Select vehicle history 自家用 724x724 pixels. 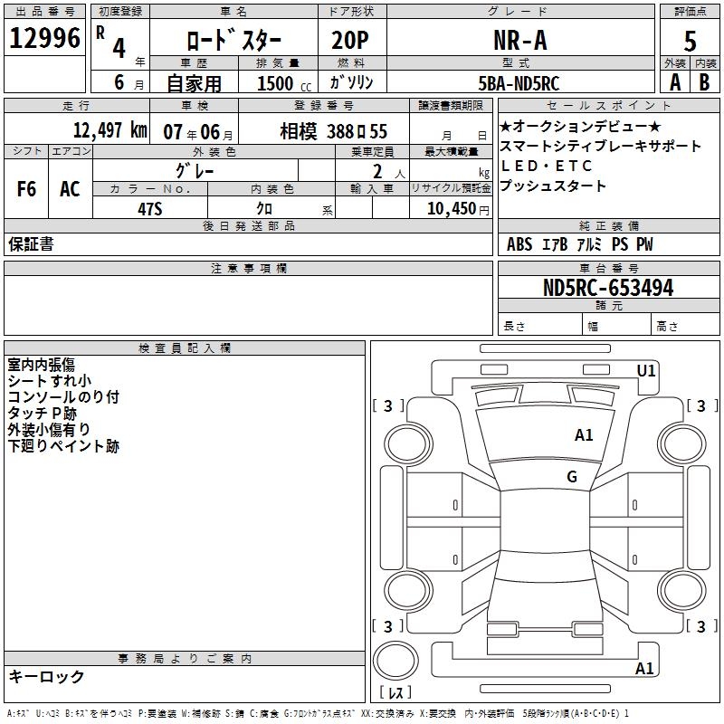(194, 83)
